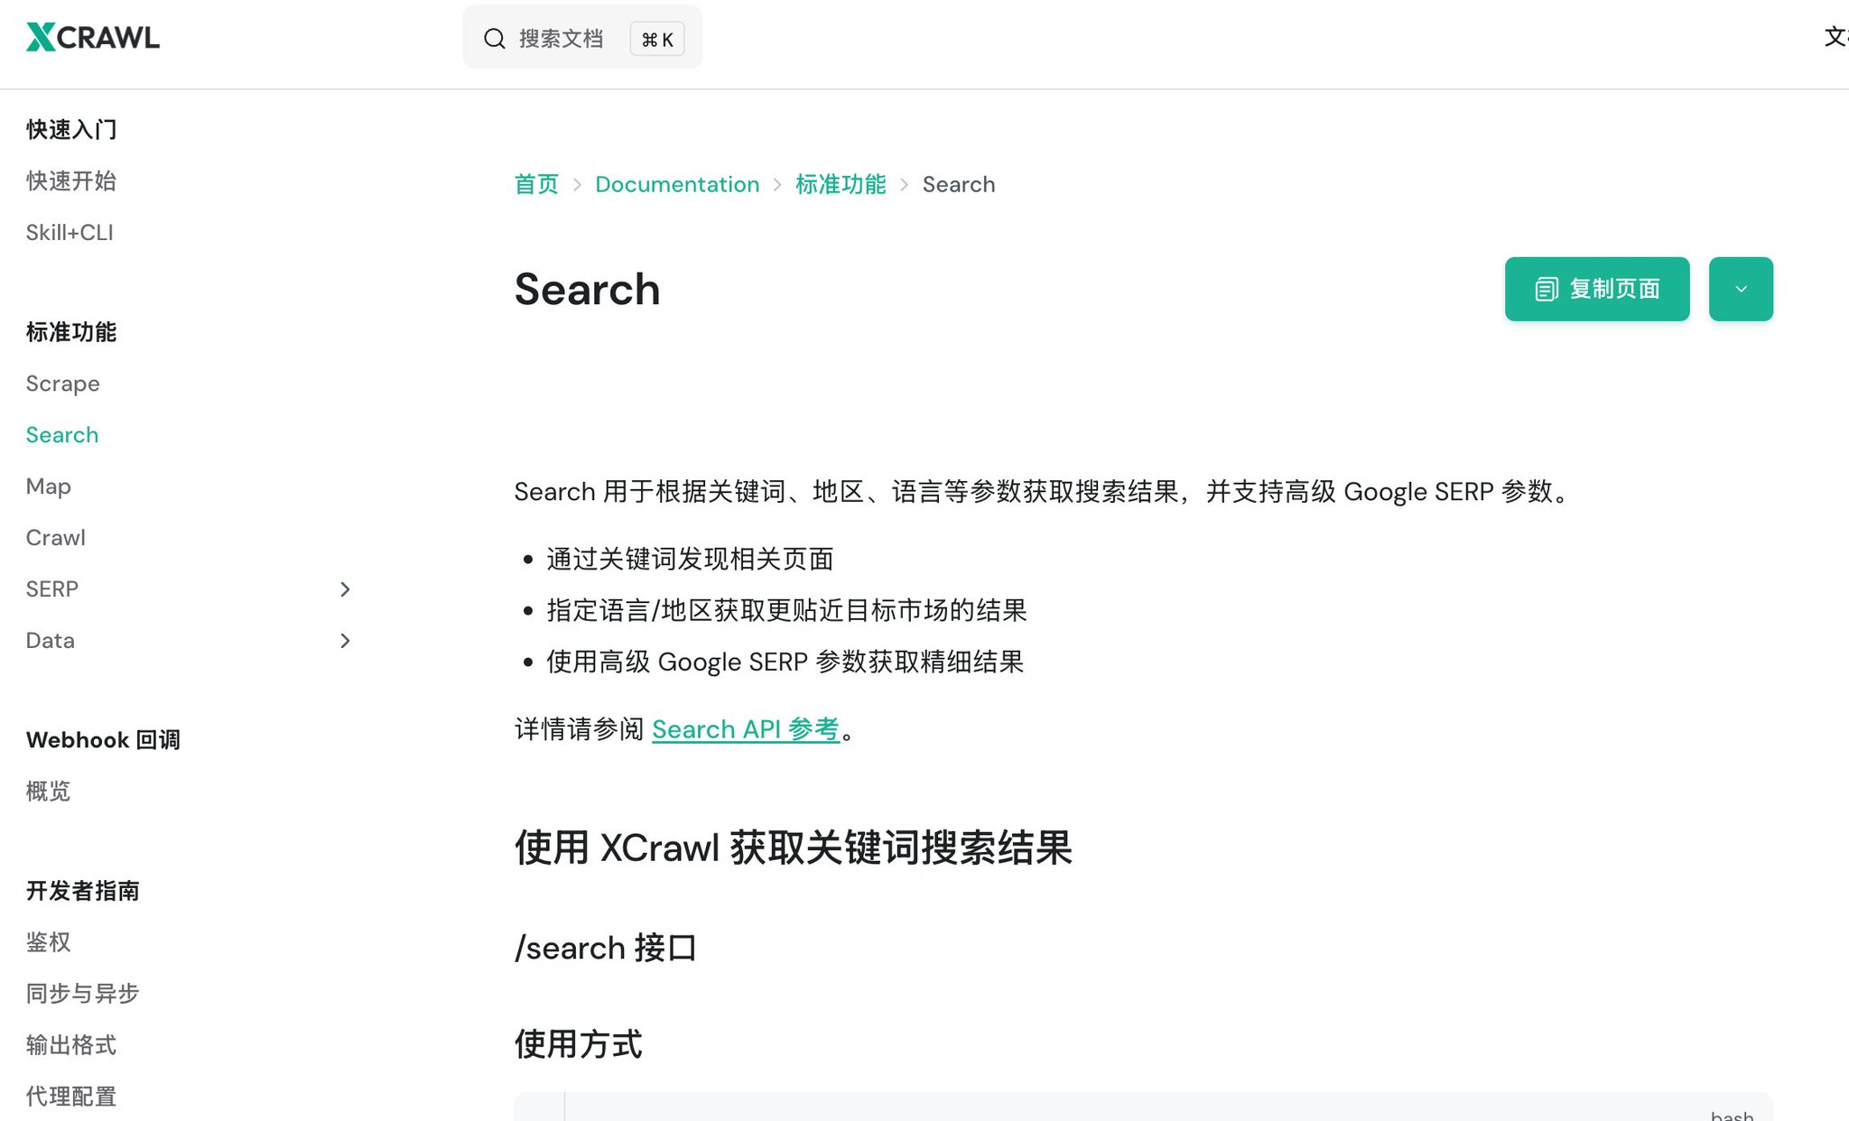Select 快速开始 in the sidebar
The width and height of the screenshot is (1849, 1121).
coord(71,181)
